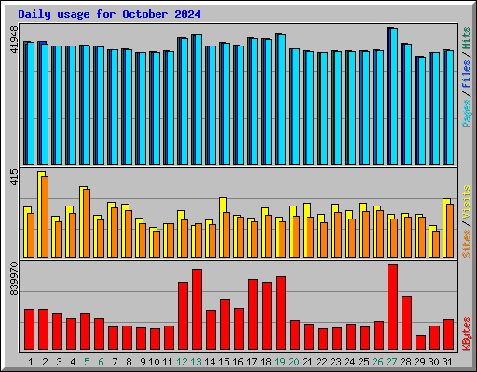This screenshot has width=477, height=372.
Task: Click the cyan Pages bar for day 13
Action: click(198, 100)
